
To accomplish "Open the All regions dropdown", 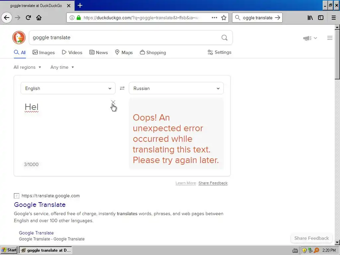I will click(x=27, y=67).
